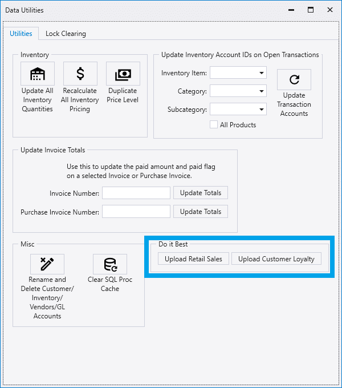Switch to the Lock Clearing tab
Screen dimensions: 342x388
[66, 34]
